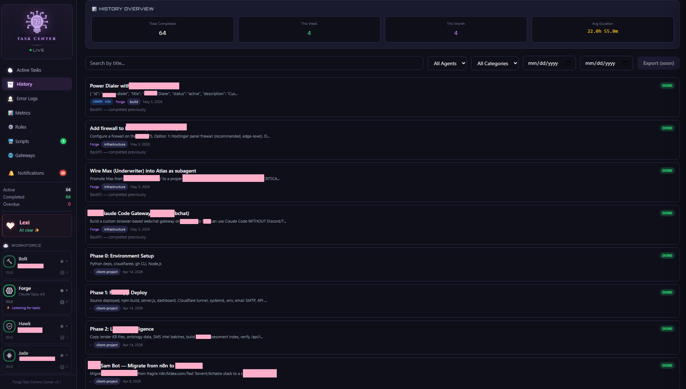
Task: Open Wire Max into Atlas task
Action: point(382,182)
